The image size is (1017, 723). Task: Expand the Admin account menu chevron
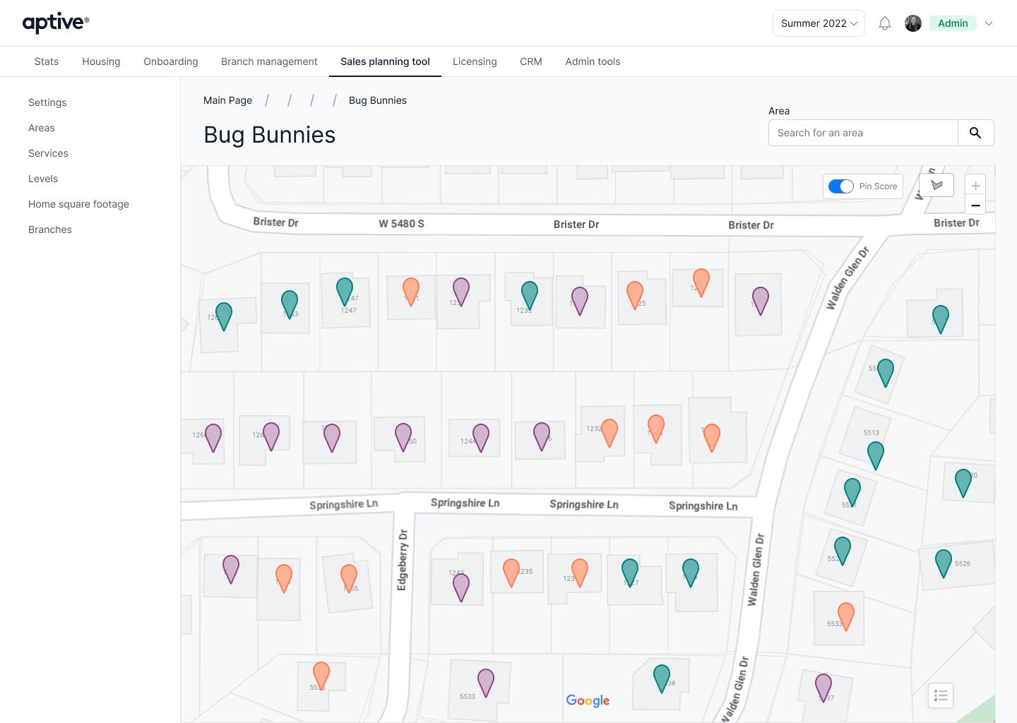[x=989, y=23]
